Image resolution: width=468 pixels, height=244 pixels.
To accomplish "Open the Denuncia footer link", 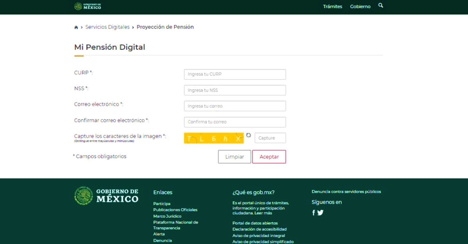I will tap(163, 240).
